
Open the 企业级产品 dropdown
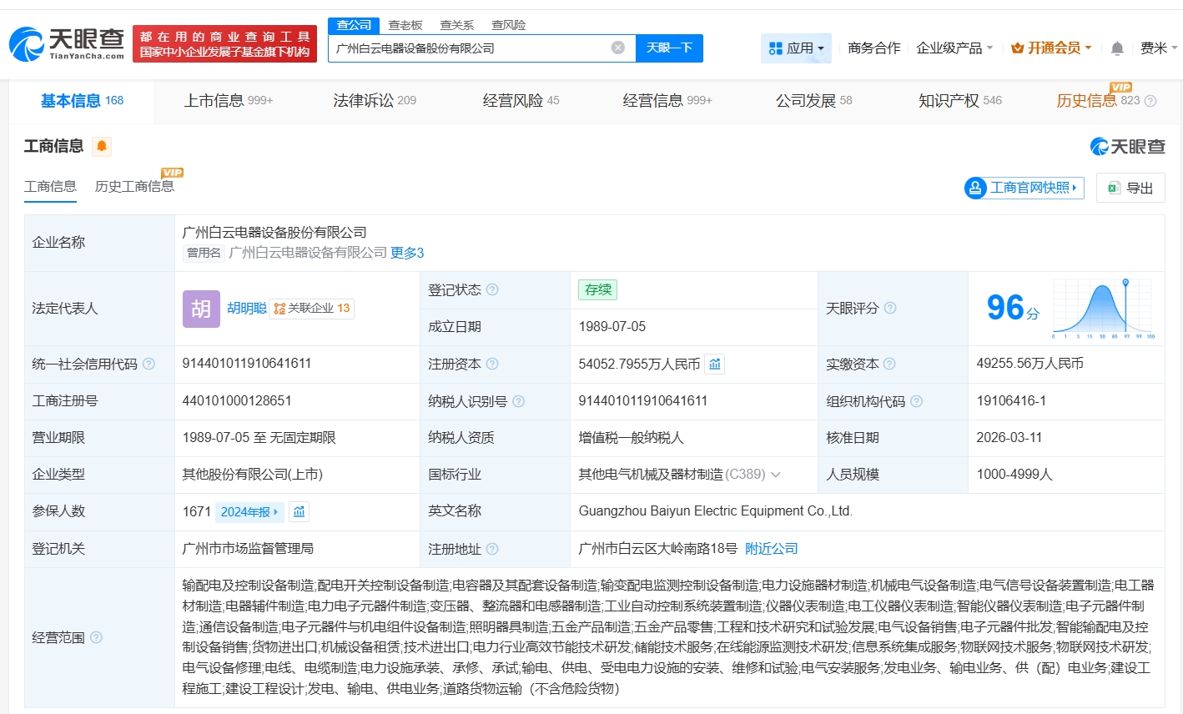(x=954, y=48)
